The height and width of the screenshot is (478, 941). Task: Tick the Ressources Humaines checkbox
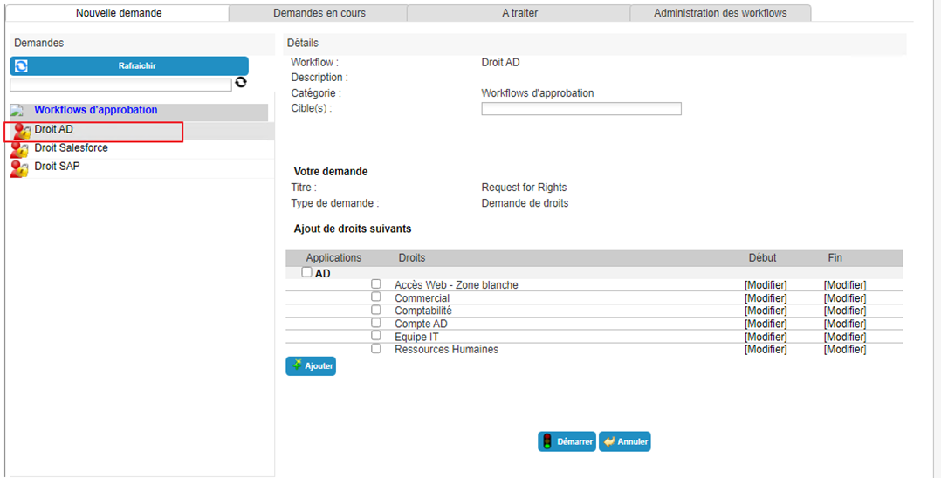(x=375, y=348)
